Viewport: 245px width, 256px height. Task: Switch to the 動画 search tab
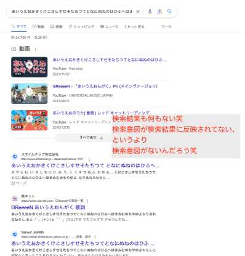38,26
